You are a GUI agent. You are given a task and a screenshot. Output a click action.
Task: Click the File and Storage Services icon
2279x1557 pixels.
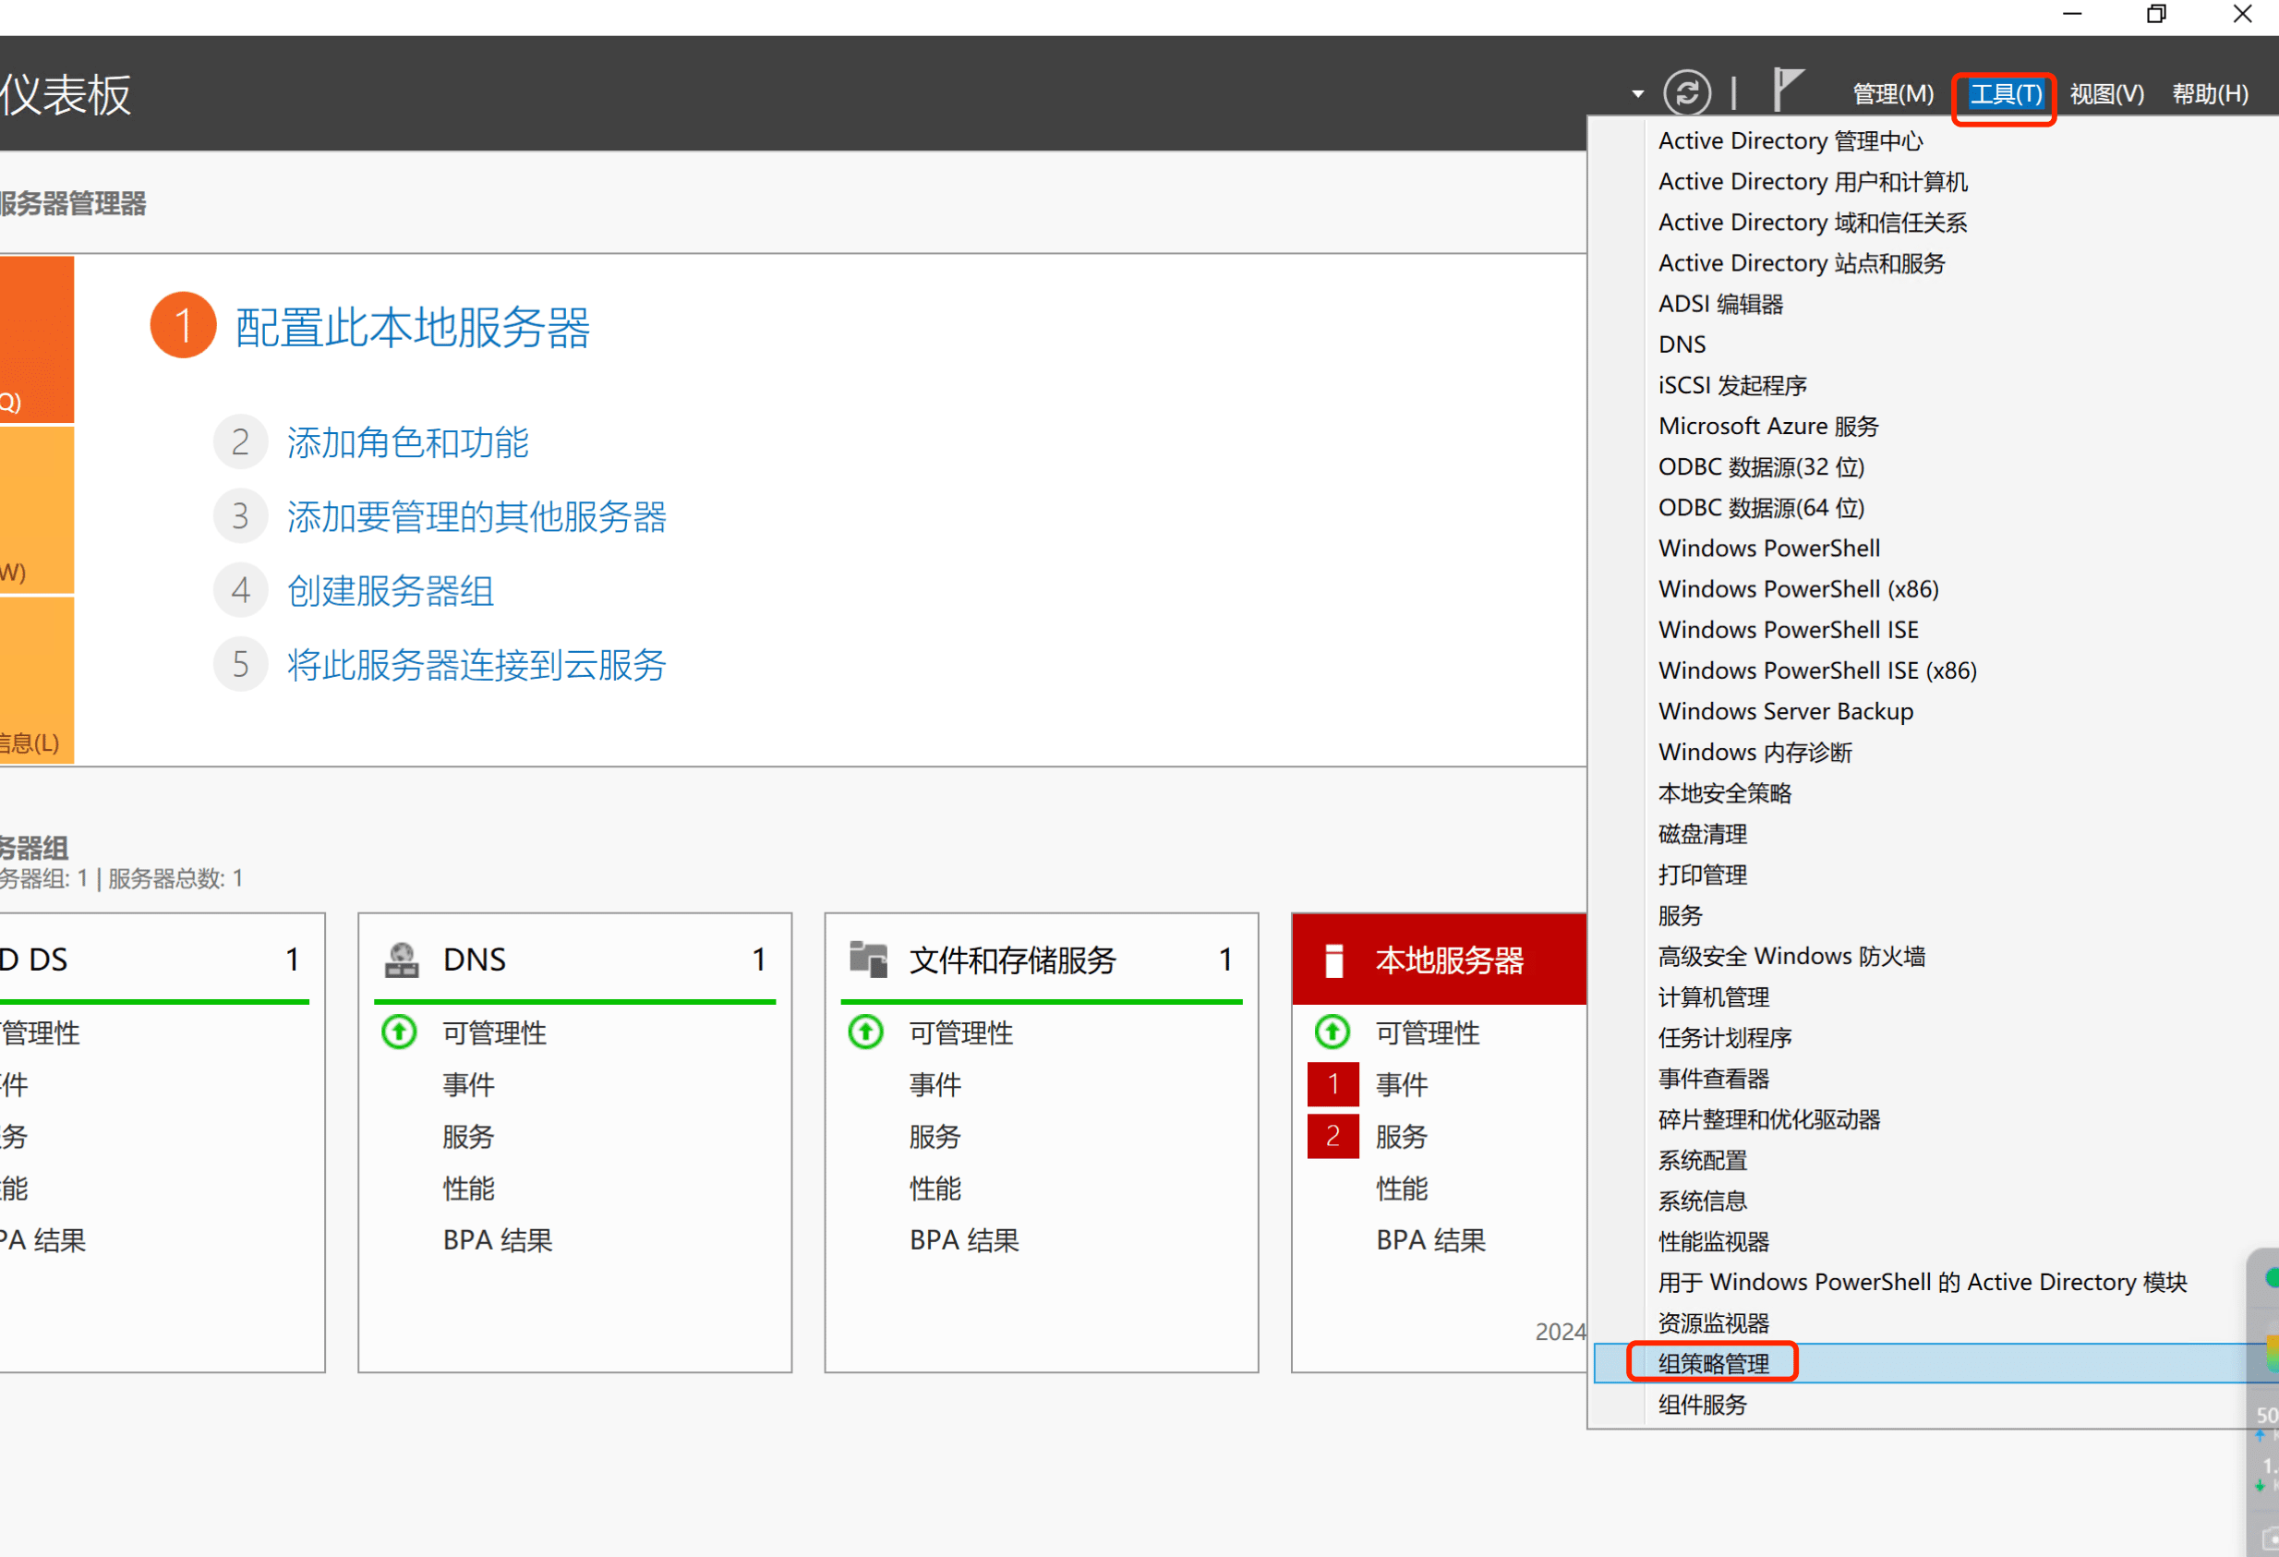868,959
